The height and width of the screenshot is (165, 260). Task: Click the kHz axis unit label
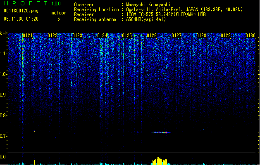tap(4, 33)
